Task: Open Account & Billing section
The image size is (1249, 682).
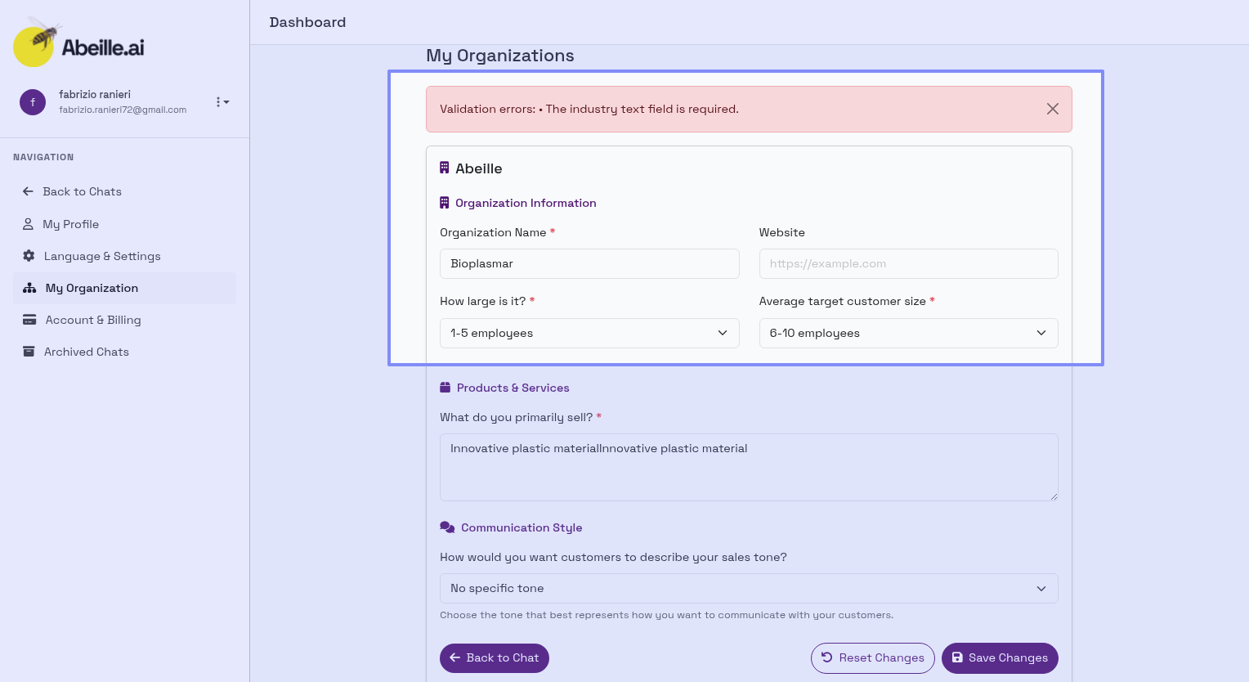Action: pyautogui.click(x=93, y=320)
